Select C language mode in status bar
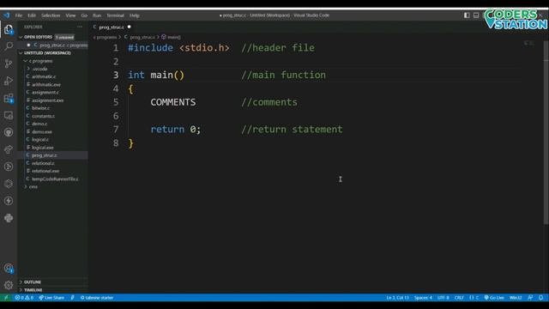 474,298
